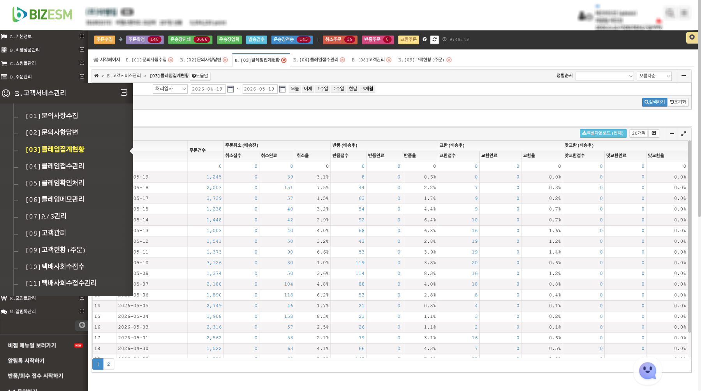
Task: Click the 검색하기 search button
Action: point(655,102)
